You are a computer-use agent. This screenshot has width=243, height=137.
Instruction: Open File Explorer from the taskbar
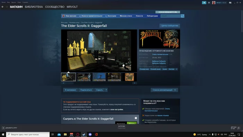[x=65, y=135]
